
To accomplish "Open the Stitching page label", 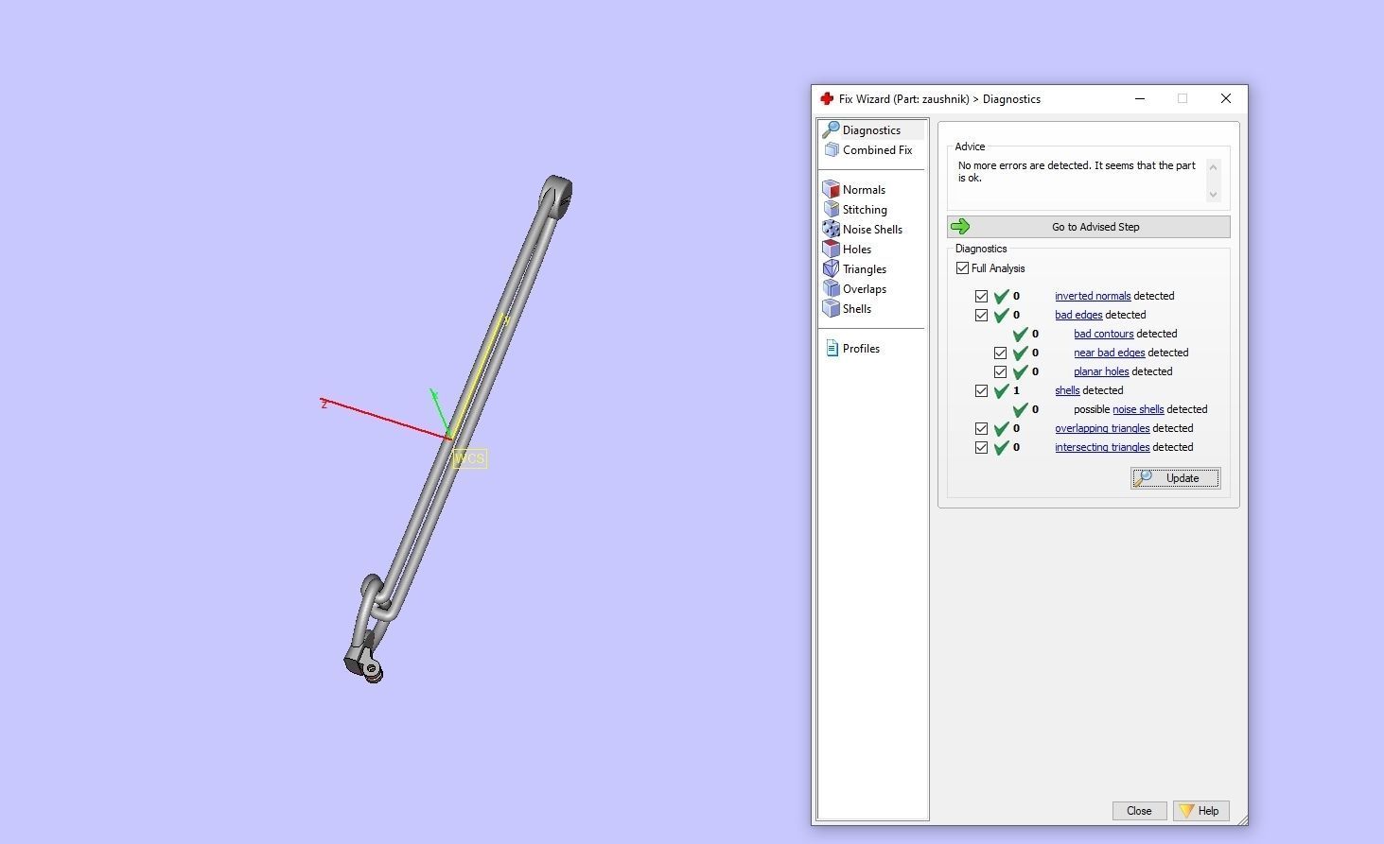I will (865, 210).
